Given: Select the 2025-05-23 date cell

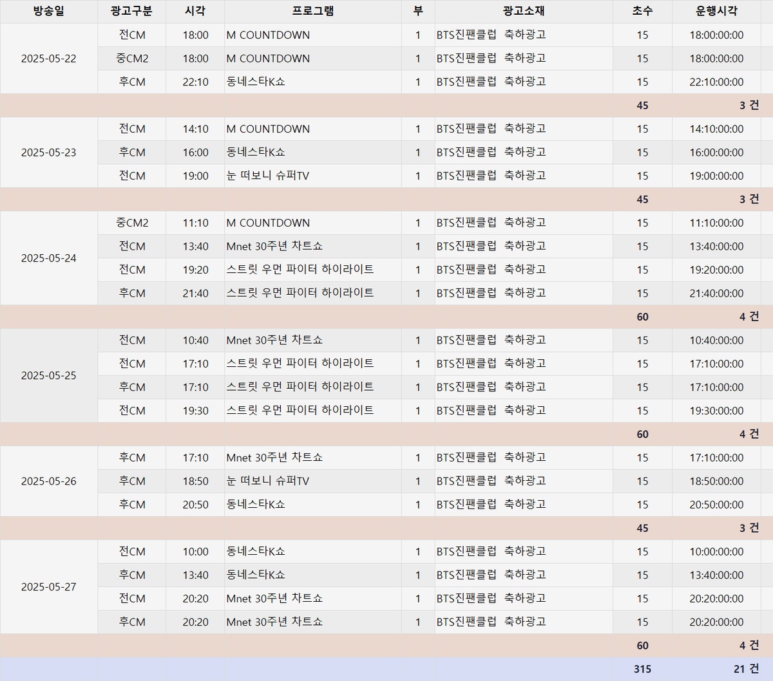Looking at the screenshot, I should 48,153.
